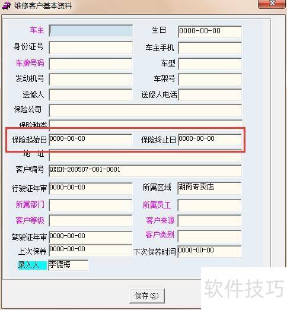Click the 车牌号码 purple label
Image resolution: width=287 pixels, height=310 pixels.
pos(30,63)
